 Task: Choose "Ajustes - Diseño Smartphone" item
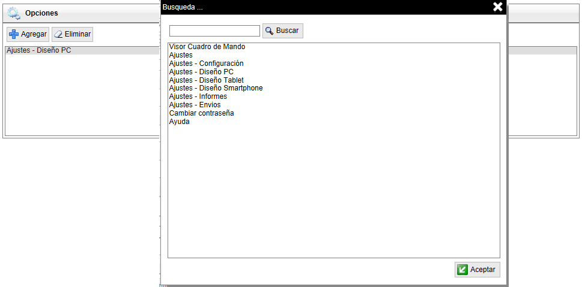[216, 88]
